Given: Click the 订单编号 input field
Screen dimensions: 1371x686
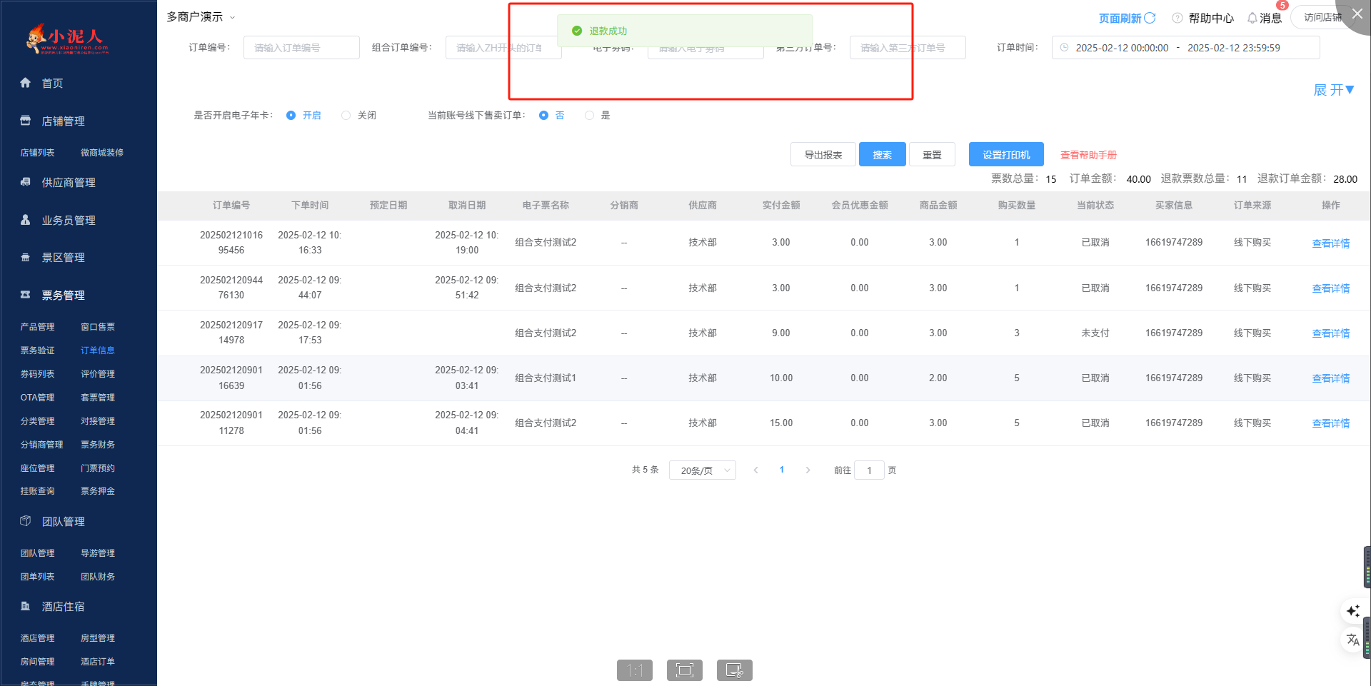Looking at the screenshot, I should point(301,48).
